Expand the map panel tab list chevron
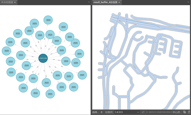 189,2
